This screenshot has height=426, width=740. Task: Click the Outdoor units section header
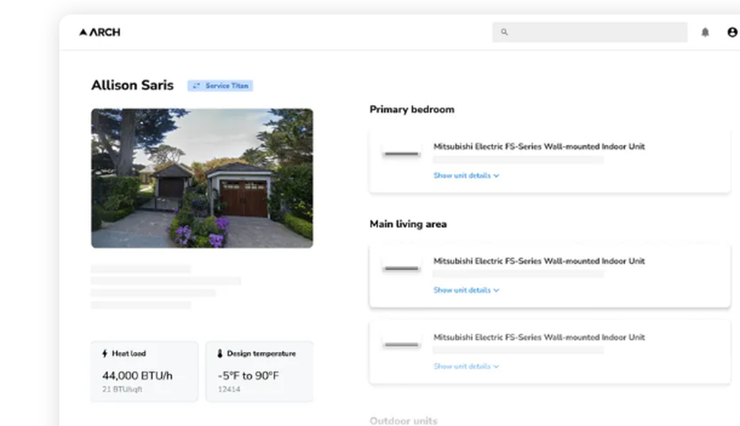[403, 420]
